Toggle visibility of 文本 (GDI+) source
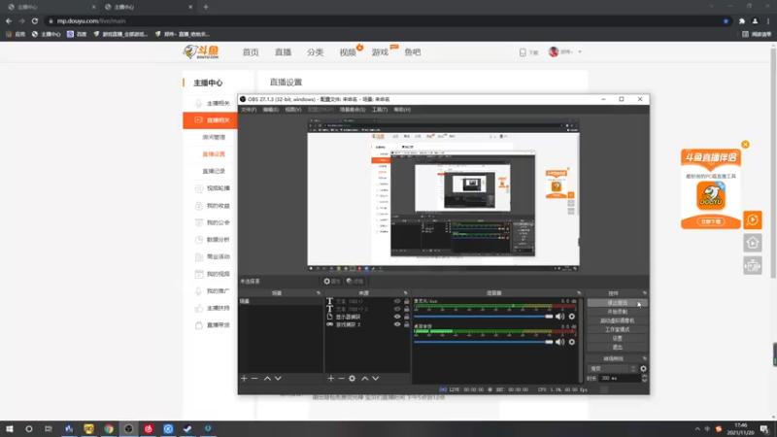 (397, 301)
